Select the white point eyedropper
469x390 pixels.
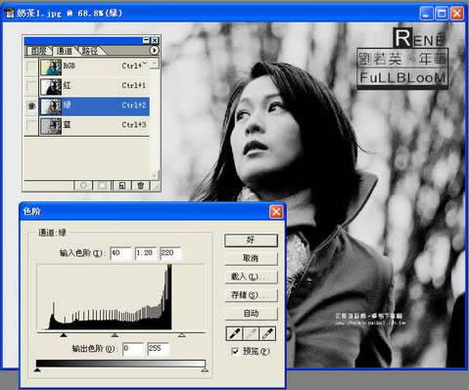[267, 333]
